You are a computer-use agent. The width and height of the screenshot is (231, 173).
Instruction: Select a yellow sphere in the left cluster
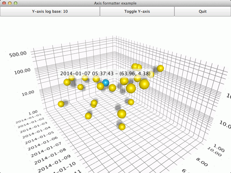tap(67, 82)
